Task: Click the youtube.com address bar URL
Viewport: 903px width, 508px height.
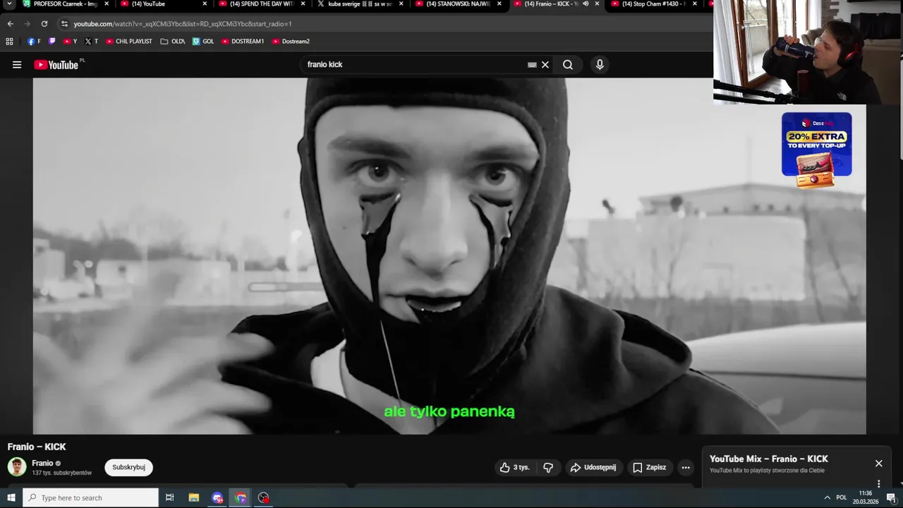Action: click(x=183, y=24)
